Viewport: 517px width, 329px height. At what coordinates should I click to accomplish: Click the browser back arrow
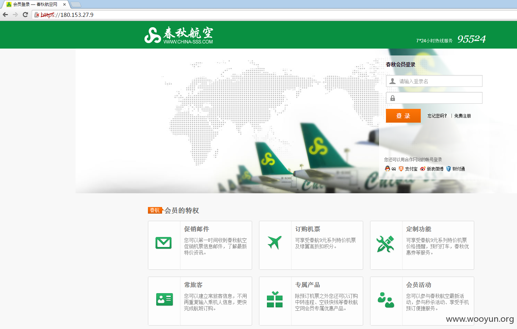(x=5, y=14)
